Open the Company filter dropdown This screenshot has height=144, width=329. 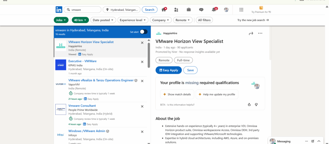[161, 20]
